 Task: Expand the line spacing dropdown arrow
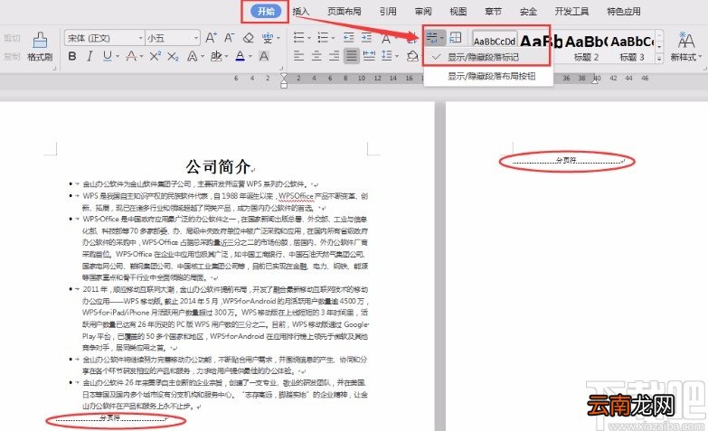pyautogui.click(x=397, y=56)
